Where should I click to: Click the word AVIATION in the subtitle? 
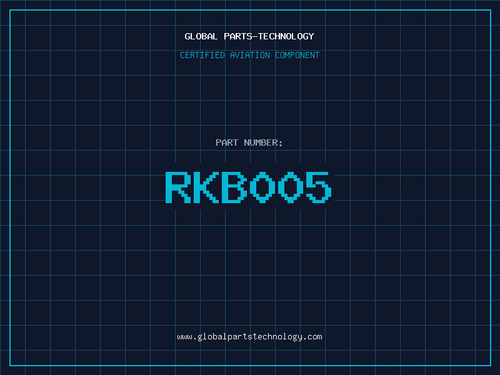249,55
